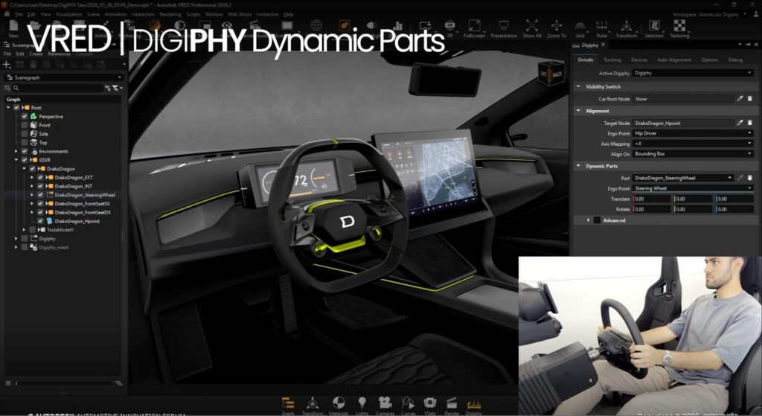
Task: Open the Part DrakoDragon_SteeringWheel dropdown
Action: pyautogui.click(x=683, y=178)
